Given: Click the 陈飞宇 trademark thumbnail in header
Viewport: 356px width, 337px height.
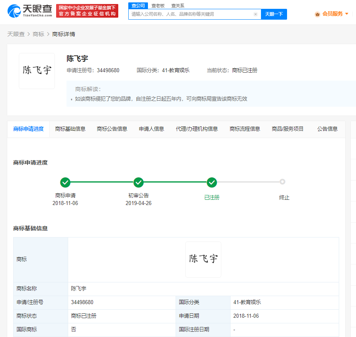Looking at the screenshot, I should [x=37, y=71].
